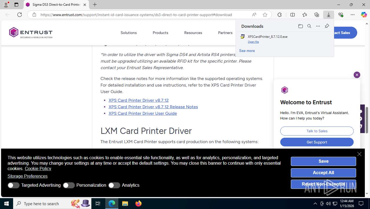Click Reject Non-Essential cookies button
This screenshot has width=370, height=209.
pyautogui.click(x=323, y=184)
